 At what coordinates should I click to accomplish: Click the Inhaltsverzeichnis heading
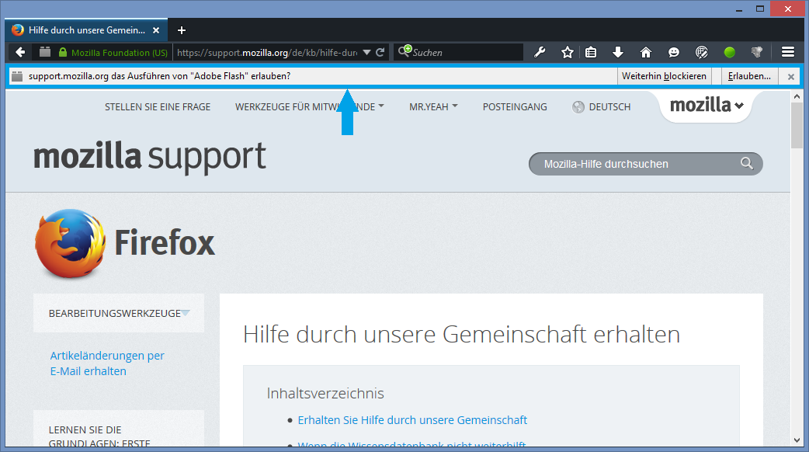coord(325,393)
